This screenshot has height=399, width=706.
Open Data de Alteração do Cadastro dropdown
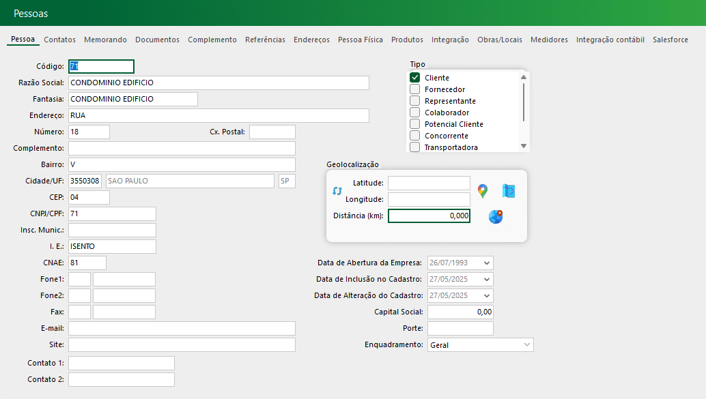(x=487, y=295)
